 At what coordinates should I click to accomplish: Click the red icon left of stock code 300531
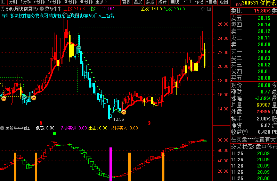pos(238,3)
